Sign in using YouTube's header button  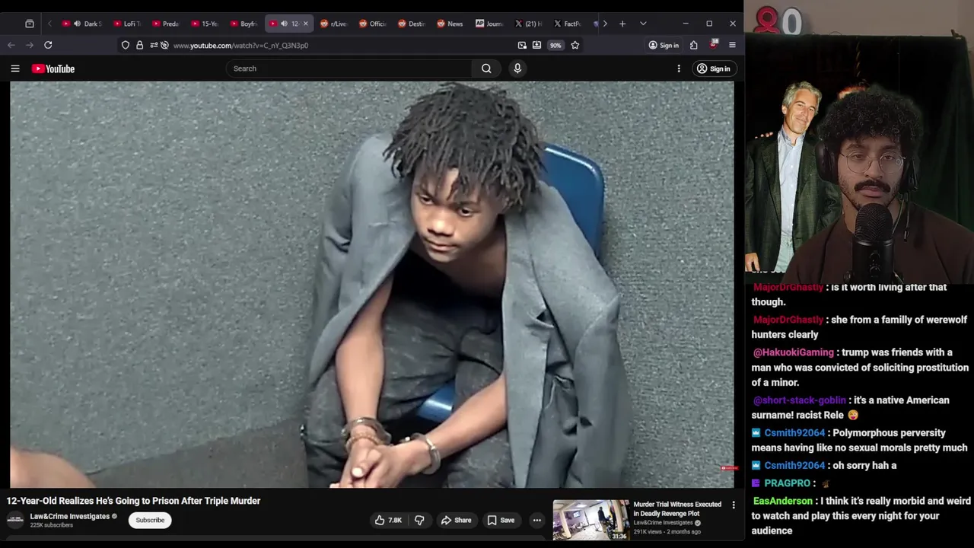[x=713, y=68]
